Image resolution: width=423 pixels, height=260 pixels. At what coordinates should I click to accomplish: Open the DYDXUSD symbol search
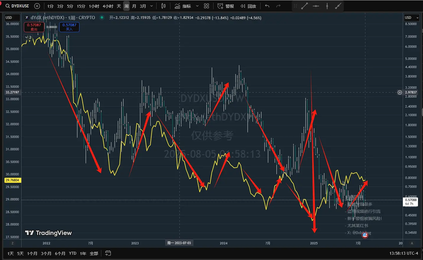point(17,6)
